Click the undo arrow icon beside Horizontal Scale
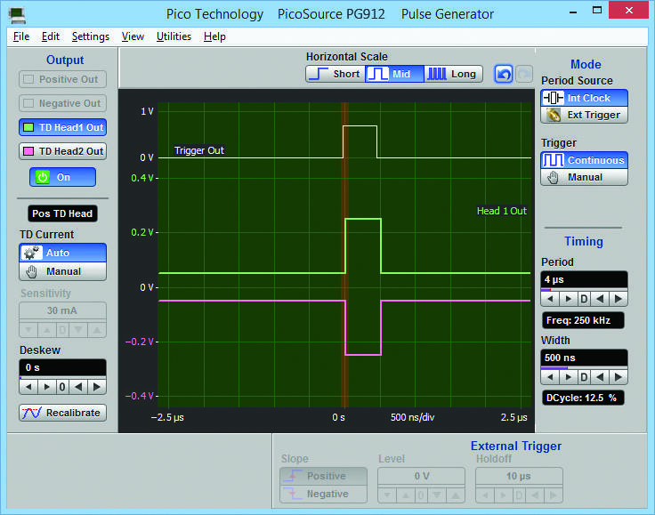The image size is (655, 515). tap(504, 74)
